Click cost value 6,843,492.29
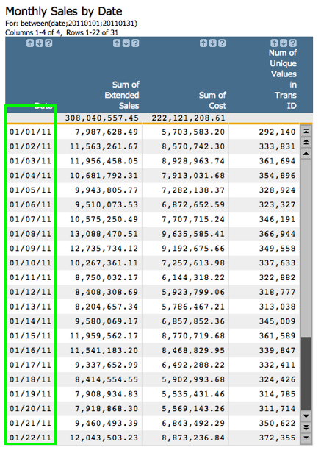The width and height of the screenshot is (321, 453). pyautogui.click(x=193, y=424)
